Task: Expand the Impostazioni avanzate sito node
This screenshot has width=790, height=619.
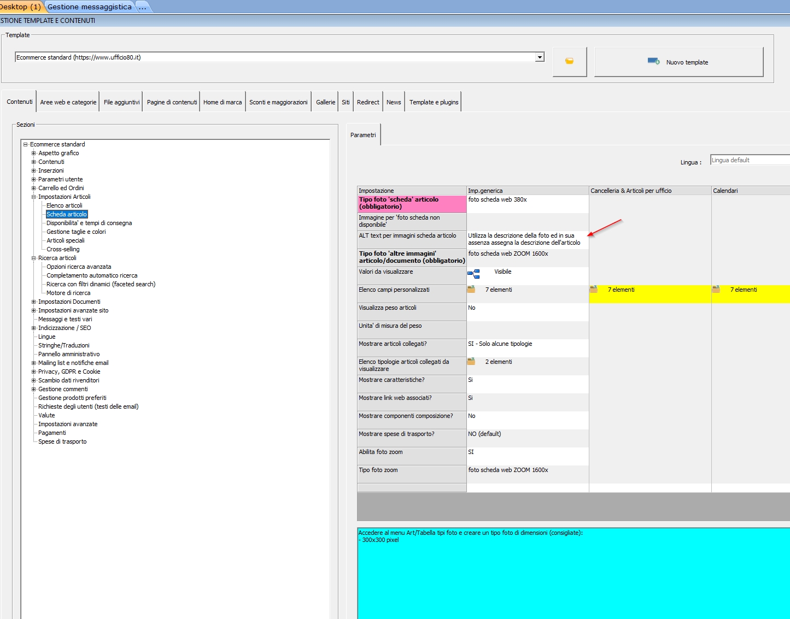Action: pyautogui.click(x=33, y=310)
